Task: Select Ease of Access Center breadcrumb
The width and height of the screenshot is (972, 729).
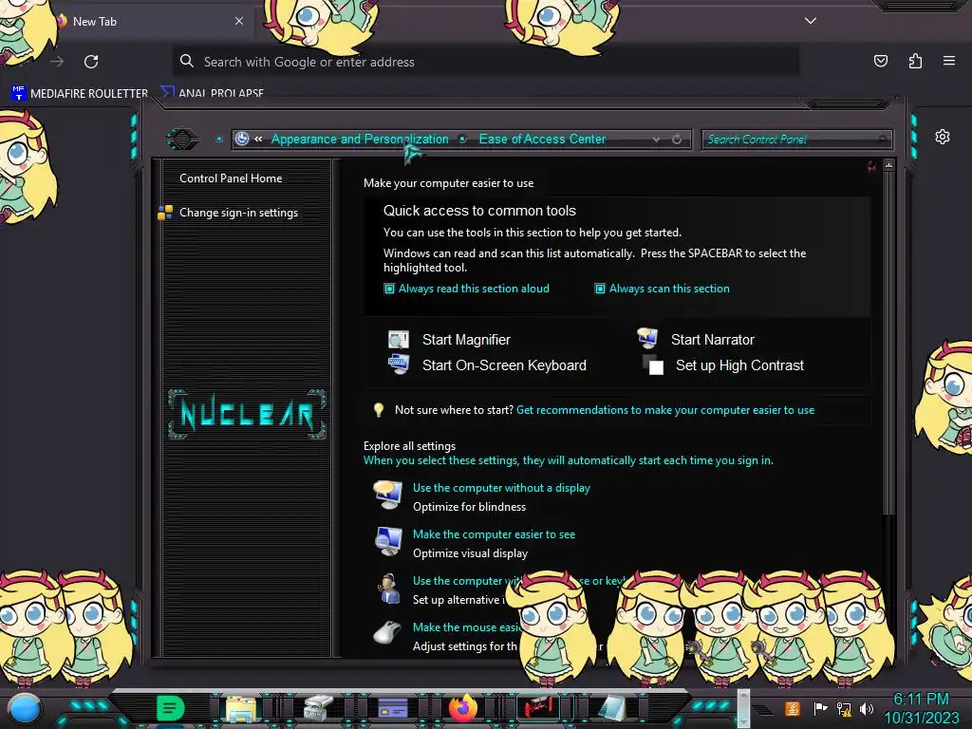Action: (x=542, y=140)
